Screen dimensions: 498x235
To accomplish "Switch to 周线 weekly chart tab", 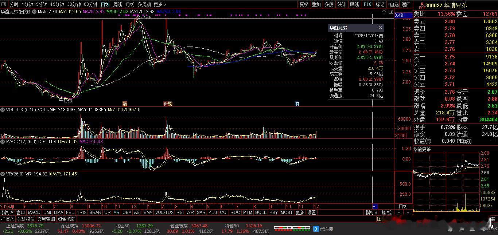I will point(117,4).
